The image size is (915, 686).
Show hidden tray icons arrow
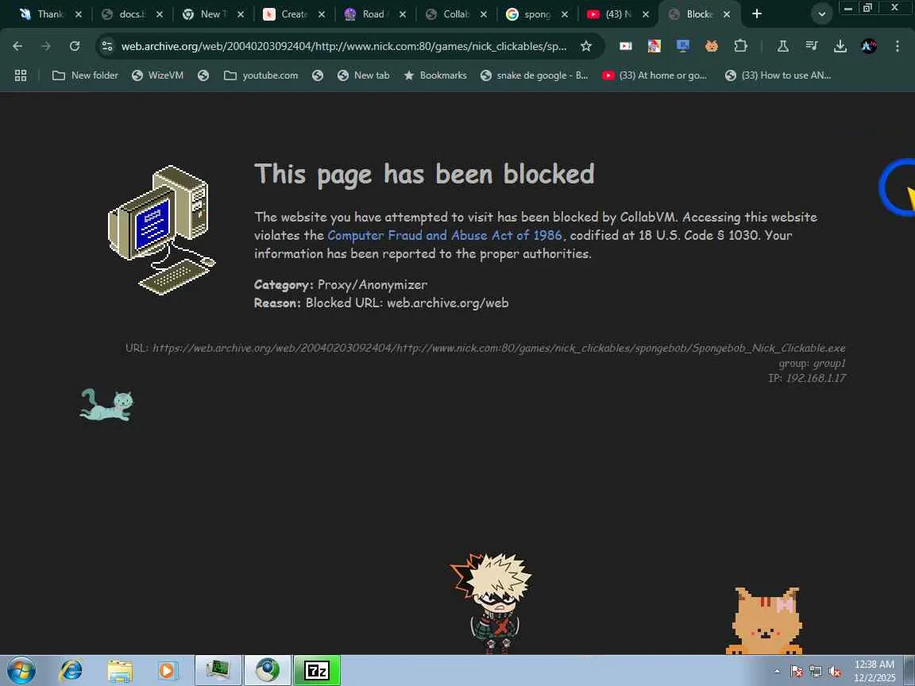(x=777, y=672)
